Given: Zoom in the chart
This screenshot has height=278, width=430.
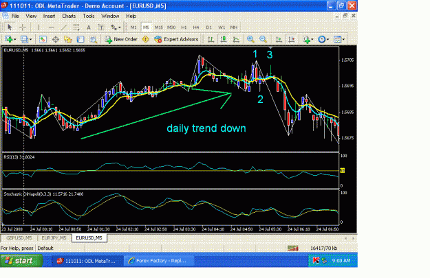Looking at the screenshot, I should click(x=250, y=39).
